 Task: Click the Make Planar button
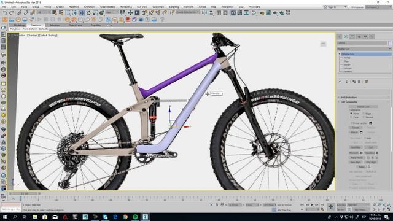[x=356, y=158]
